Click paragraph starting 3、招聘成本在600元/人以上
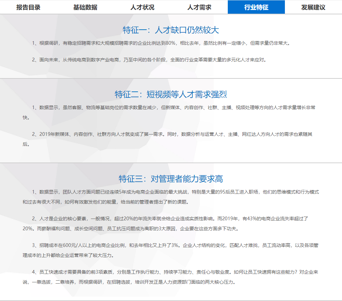The width and height of the screenshot is (342, 301). [171, 250]
